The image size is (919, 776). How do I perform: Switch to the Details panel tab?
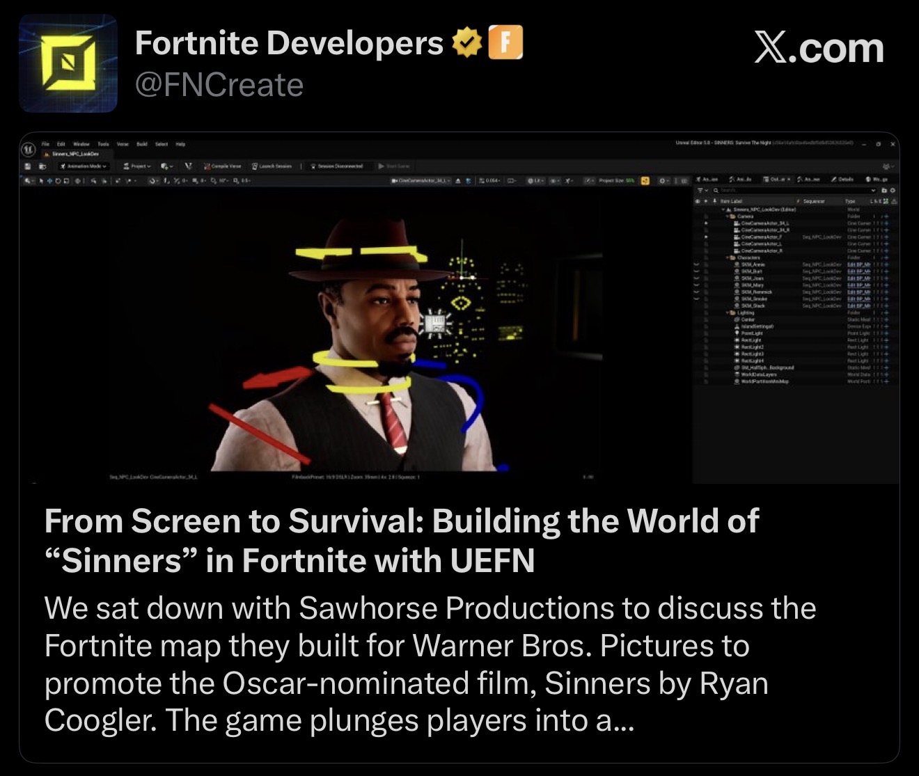842,179
